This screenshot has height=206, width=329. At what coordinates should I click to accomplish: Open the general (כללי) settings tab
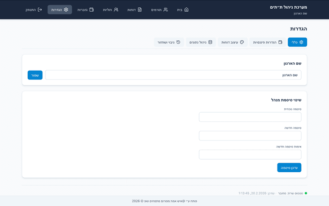coord(297,42)
